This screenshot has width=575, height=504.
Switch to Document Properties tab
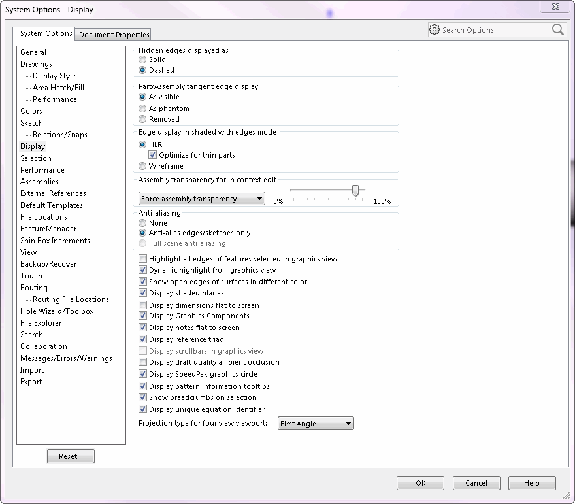pyautogui.click(x=114, y=35)
